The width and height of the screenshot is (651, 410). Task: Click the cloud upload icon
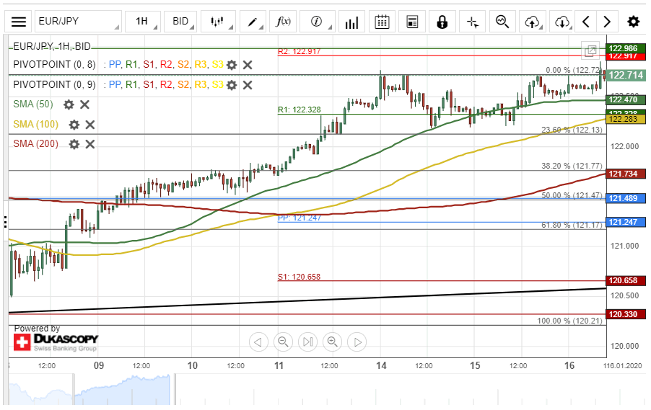click(x=533, y=22)
